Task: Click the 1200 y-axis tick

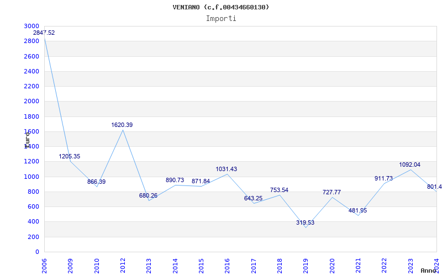Action: (31, 162)
